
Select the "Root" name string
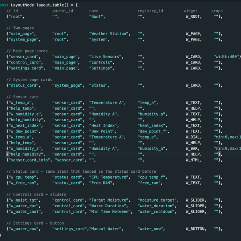click(x=96, y=16)
